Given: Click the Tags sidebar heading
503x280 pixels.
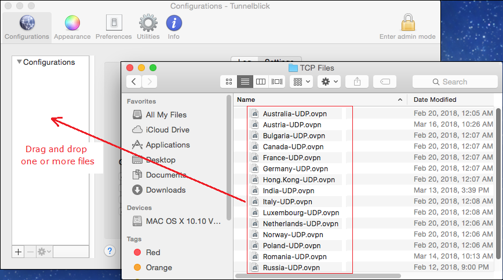Looking at the screenshot, I should pos(134,239).
